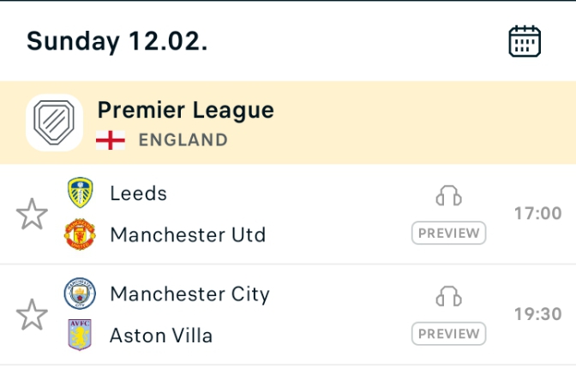Click the Leeds club crest
Screen dimensions: 576x368
tap(80, 193)
